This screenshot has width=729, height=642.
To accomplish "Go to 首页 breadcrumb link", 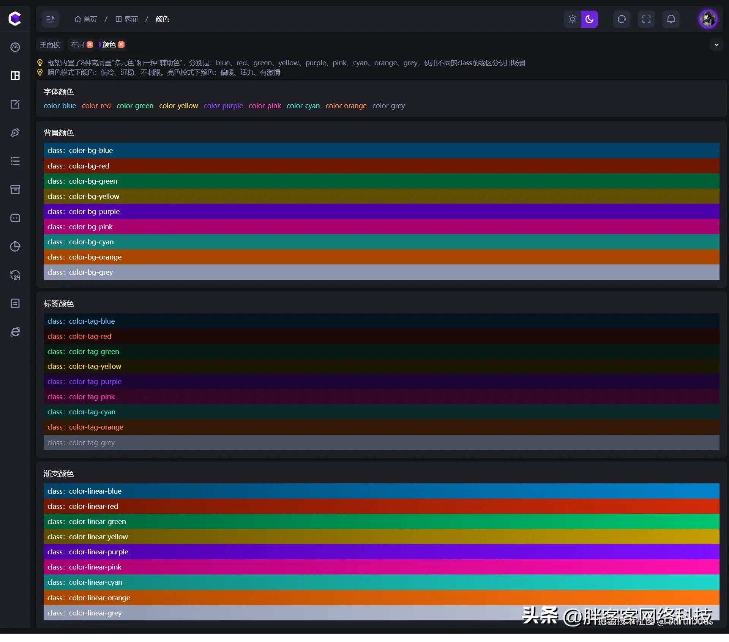I will pyautogui.click(x=86, y=19).
